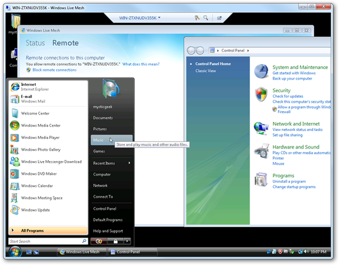The height and width of the screenshot is (265, 339).
Task: Click the Start orb on the taskbar
Action: pyautogui.click(x=15, y=252)
